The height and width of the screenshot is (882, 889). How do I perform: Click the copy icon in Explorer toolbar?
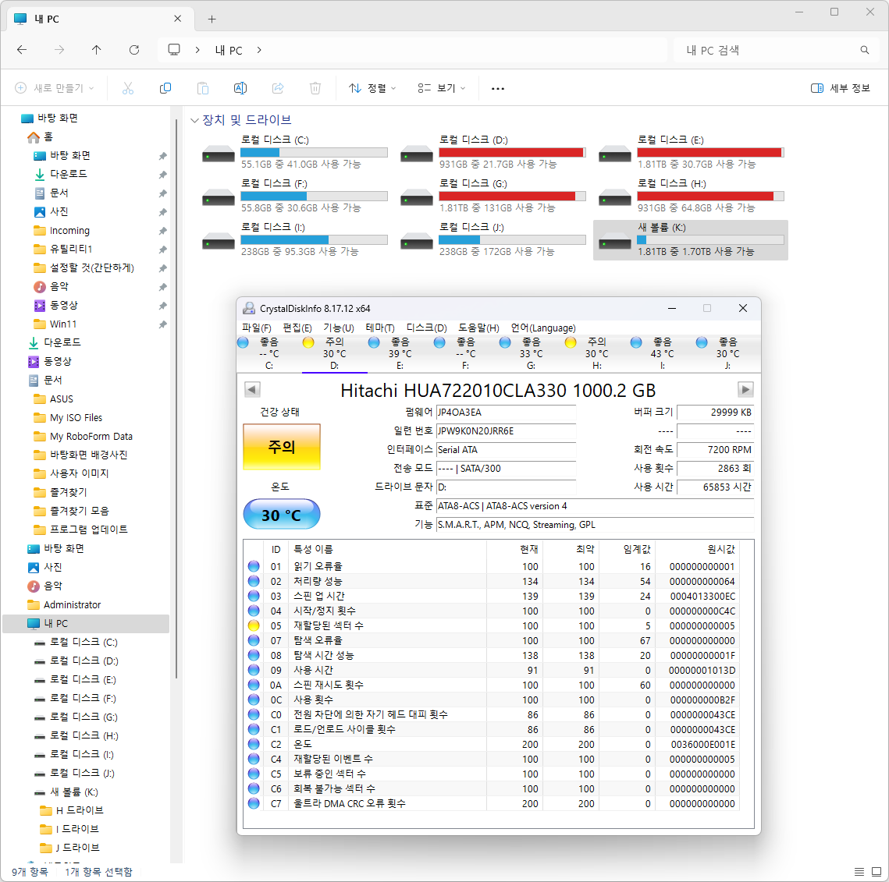(165, 88)
